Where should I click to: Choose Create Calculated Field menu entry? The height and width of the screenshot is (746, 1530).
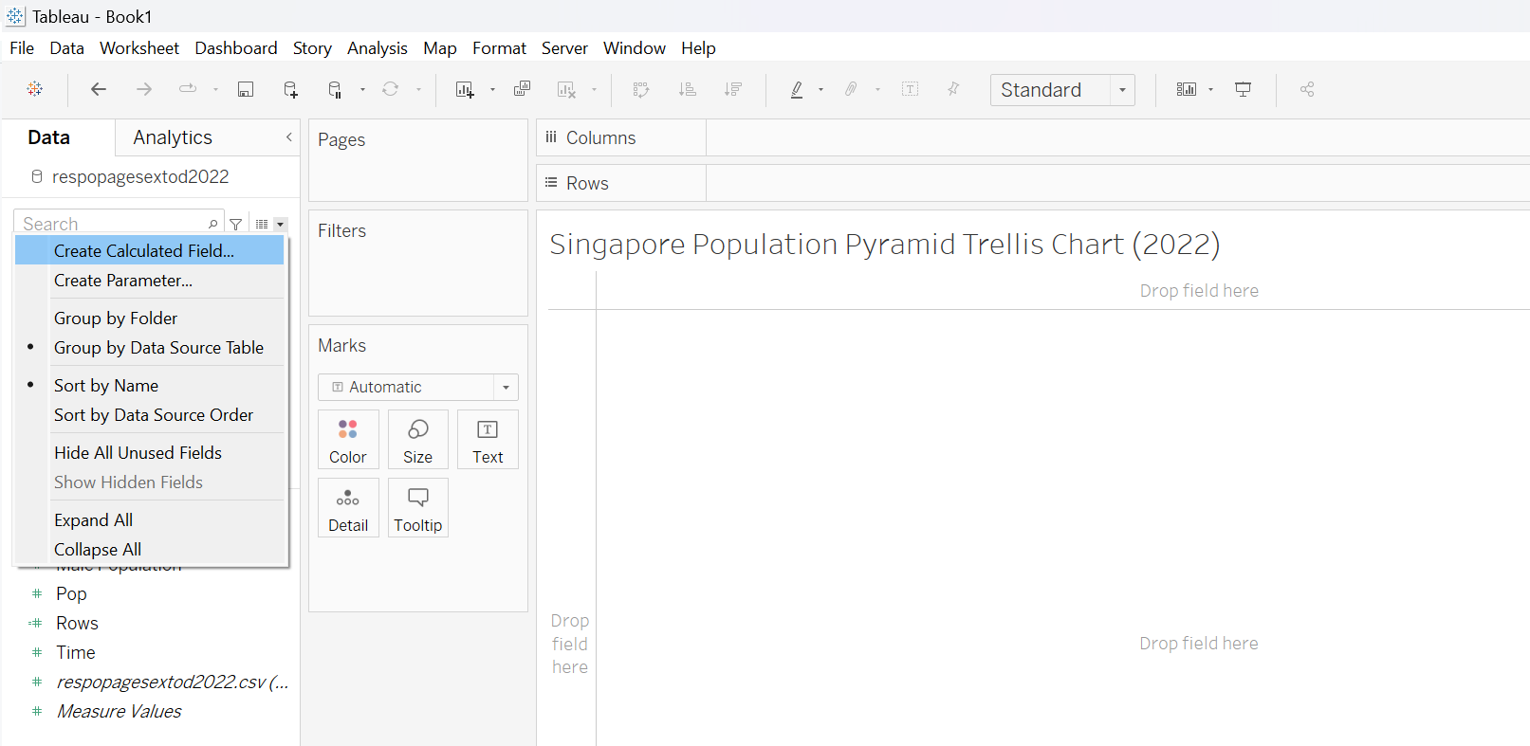pyautogui.click(x=143, y=251)
